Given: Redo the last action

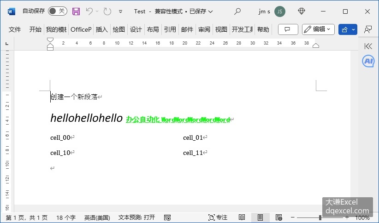Looking at the screenshot, I should [107, 11].
